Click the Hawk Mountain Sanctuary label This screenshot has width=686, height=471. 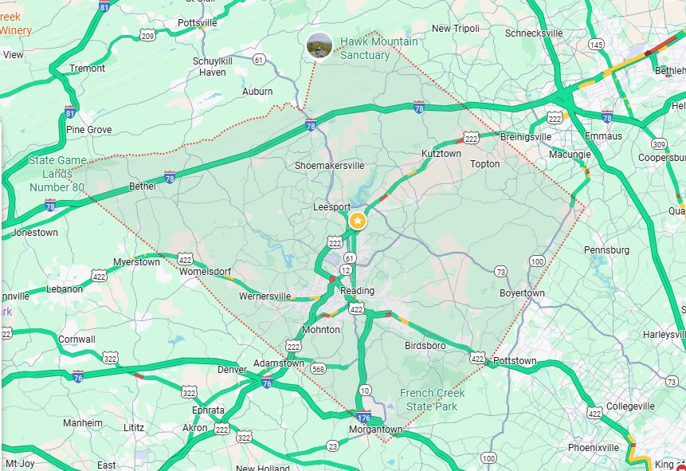(379, 48)
